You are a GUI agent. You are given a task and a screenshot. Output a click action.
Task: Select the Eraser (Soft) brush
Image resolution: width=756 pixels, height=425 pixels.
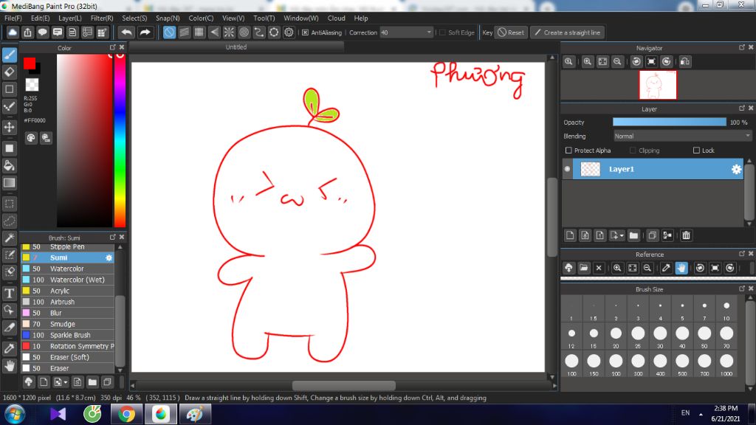[67, 357]
